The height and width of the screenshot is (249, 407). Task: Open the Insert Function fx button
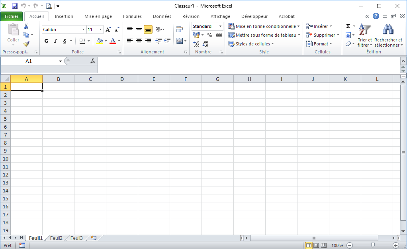[93, 61]
